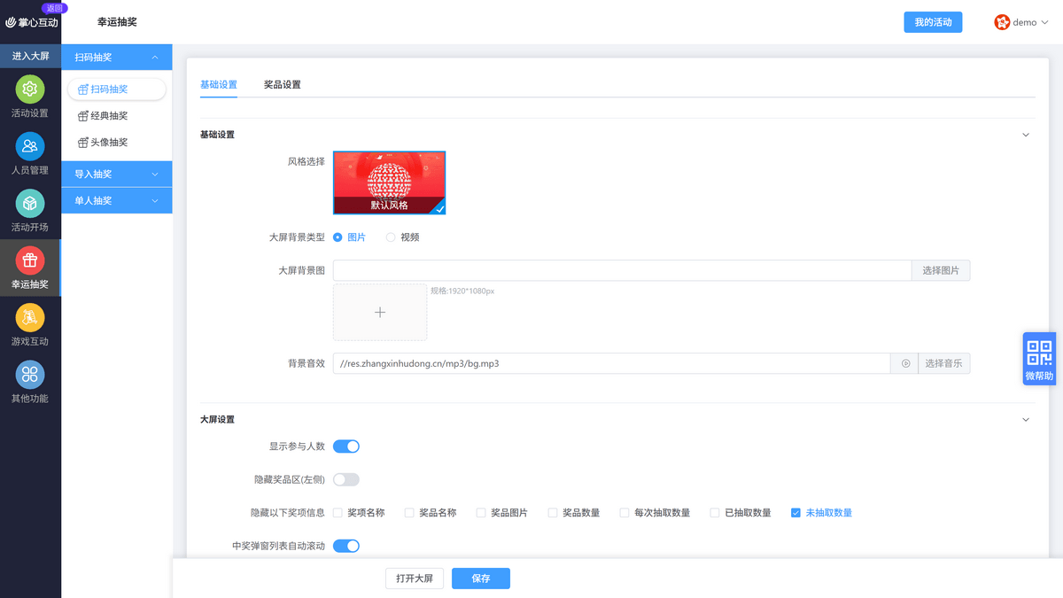
Task: Check the 奖项名称 checkbox
Action: pos(338,513)
